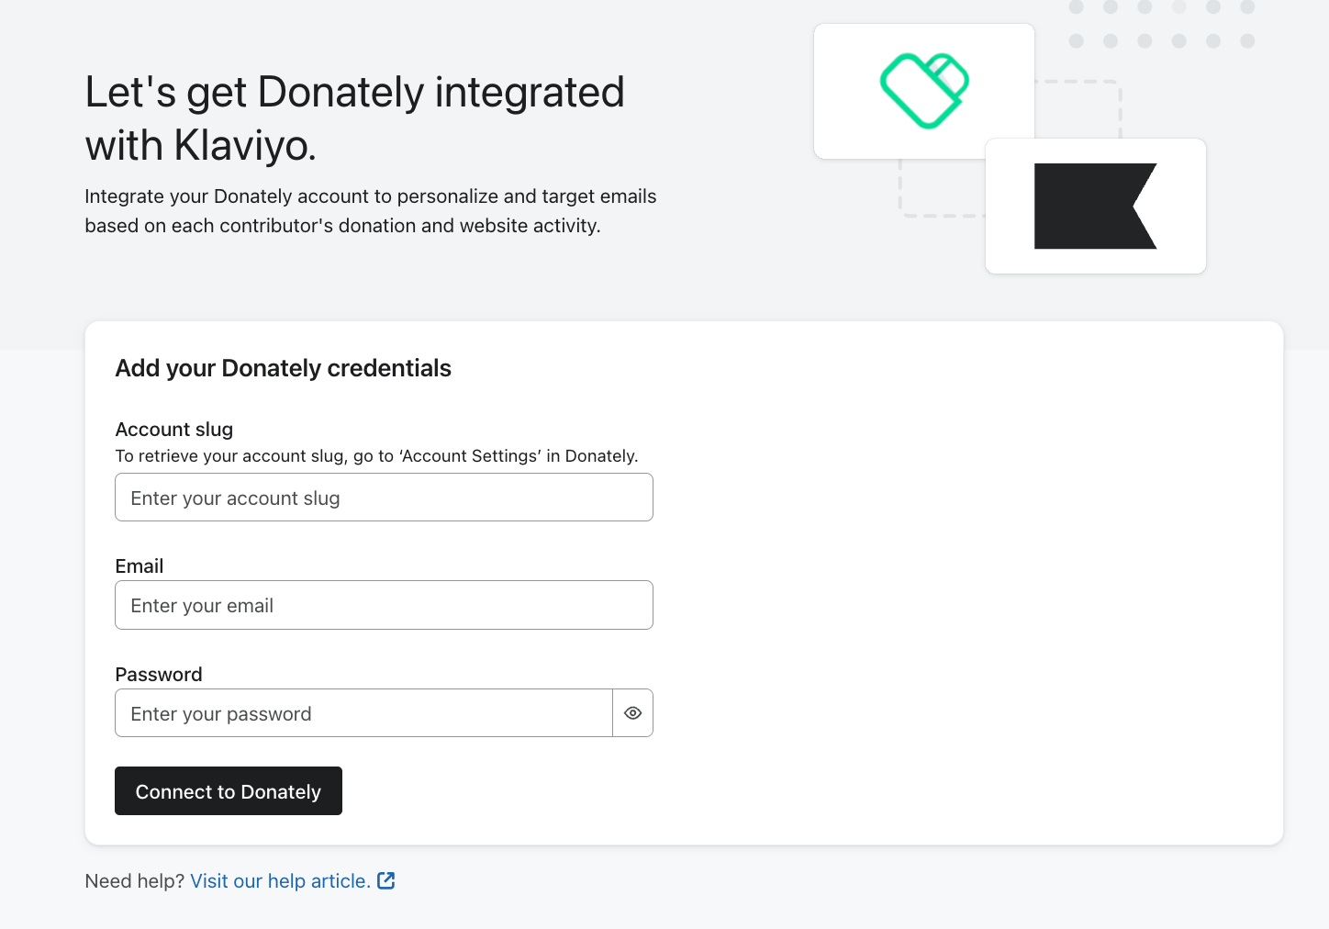Click the integration description paragraph

[370, 211]
